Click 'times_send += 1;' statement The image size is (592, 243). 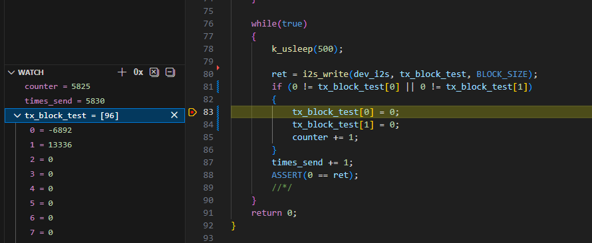pyautogui.click(x=312, y=163)
